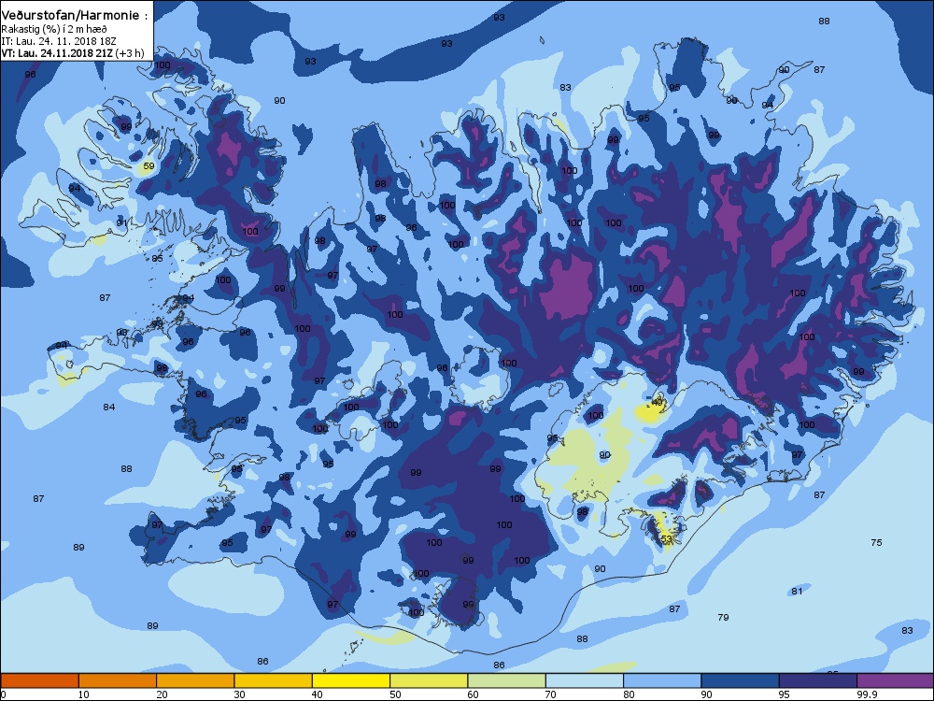This screenshot has height=701, width=934.
Task: Select the 20–30 amber legend swatch
Action: pos(195,680)
